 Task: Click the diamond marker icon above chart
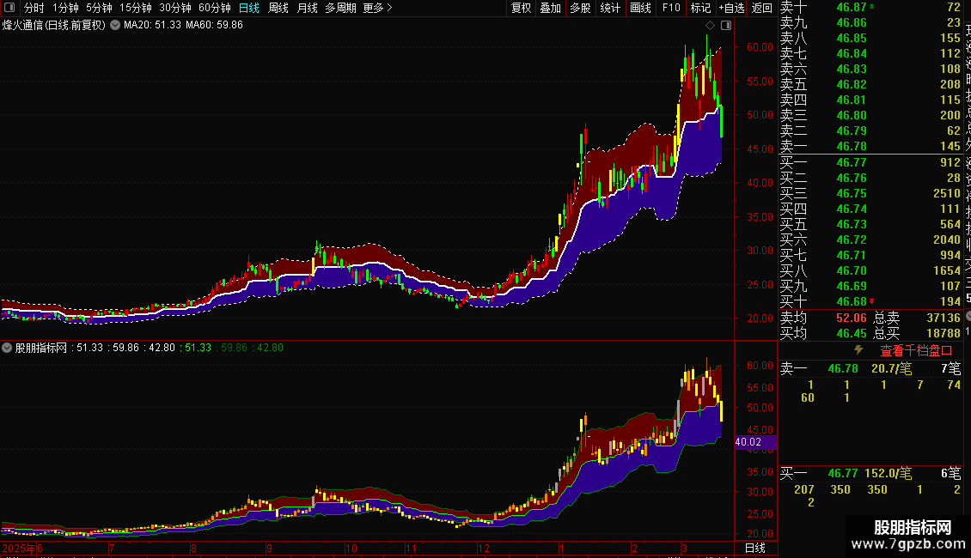[711, 26]
